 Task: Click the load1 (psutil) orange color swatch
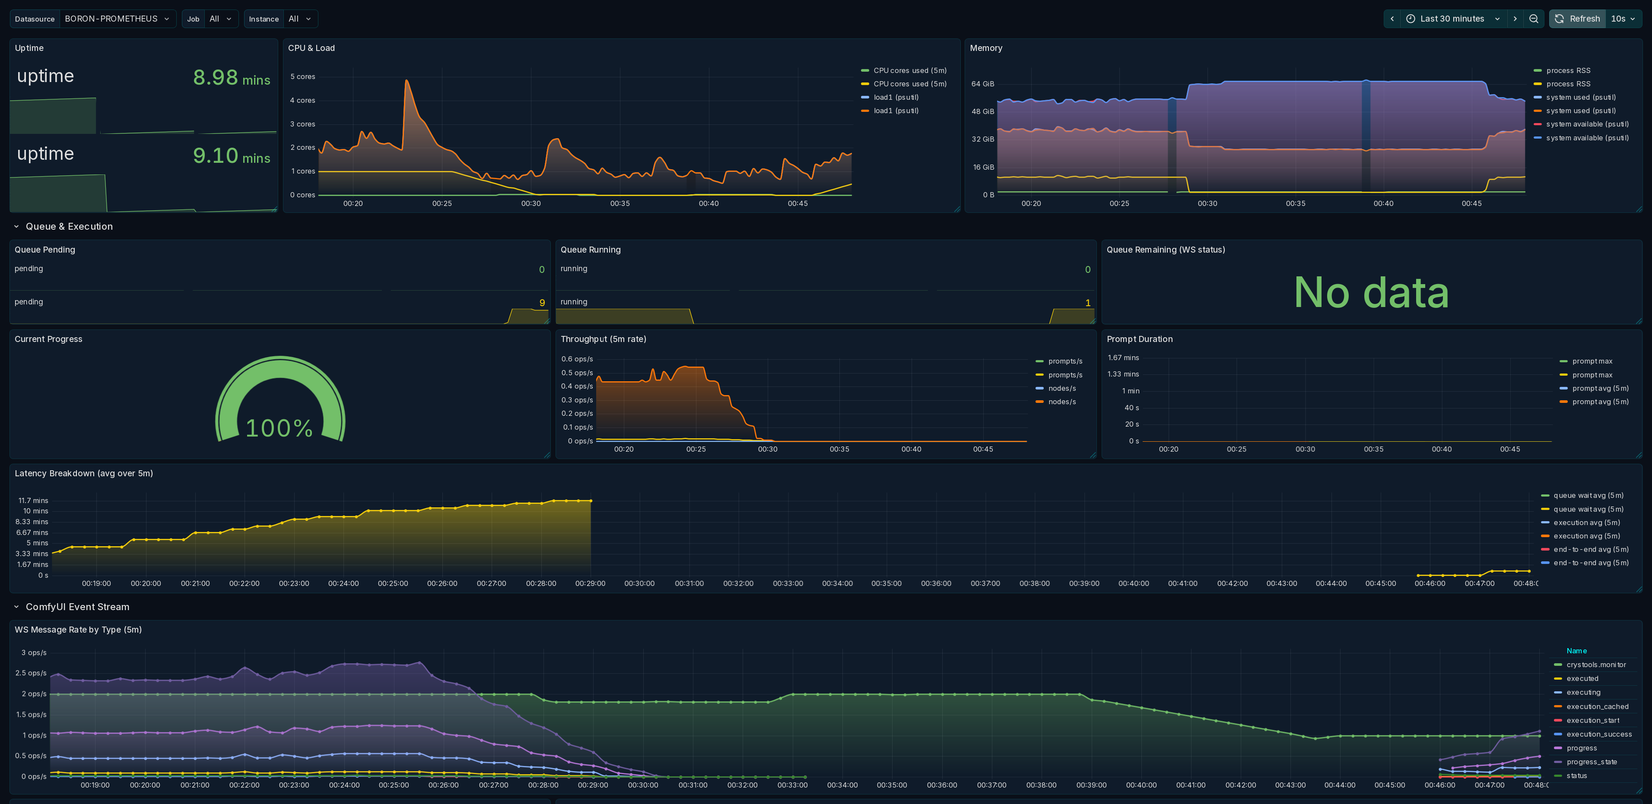click(x=864, y=111)
